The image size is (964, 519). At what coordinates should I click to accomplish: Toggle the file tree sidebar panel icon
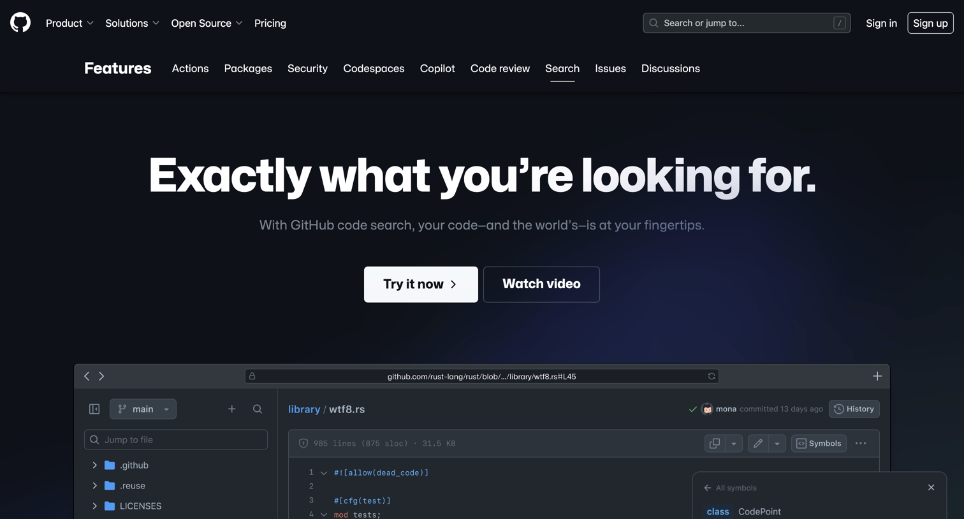[x=94, y=409]
